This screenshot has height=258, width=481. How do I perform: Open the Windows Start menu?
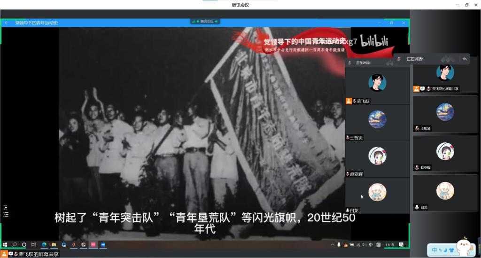[x=5, y=245]
